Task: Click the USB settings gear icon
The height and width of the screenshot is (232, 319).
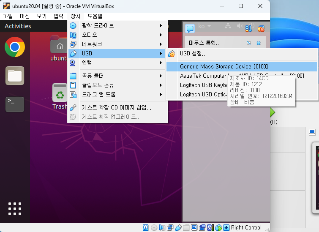Action: [x=171, y=54]
